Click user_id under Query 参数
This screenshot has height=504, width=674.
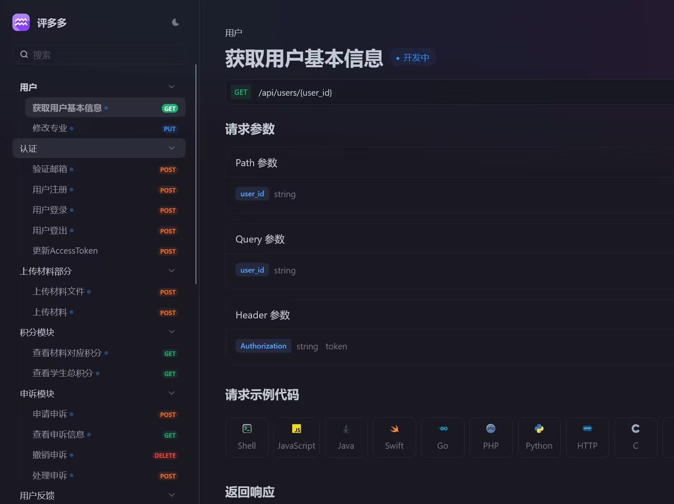tap(252, 270)
